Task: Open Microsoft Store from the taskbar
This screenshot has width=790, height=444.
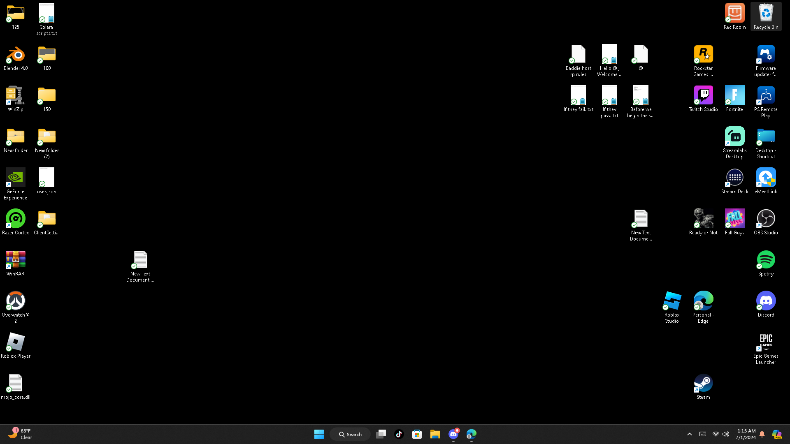Action: tap(417, 434)
